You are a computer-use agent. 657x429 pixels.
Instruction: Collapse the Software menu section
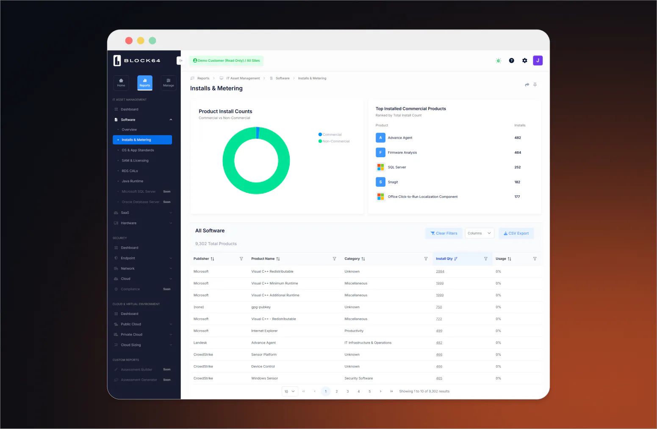tap(171, 120)
